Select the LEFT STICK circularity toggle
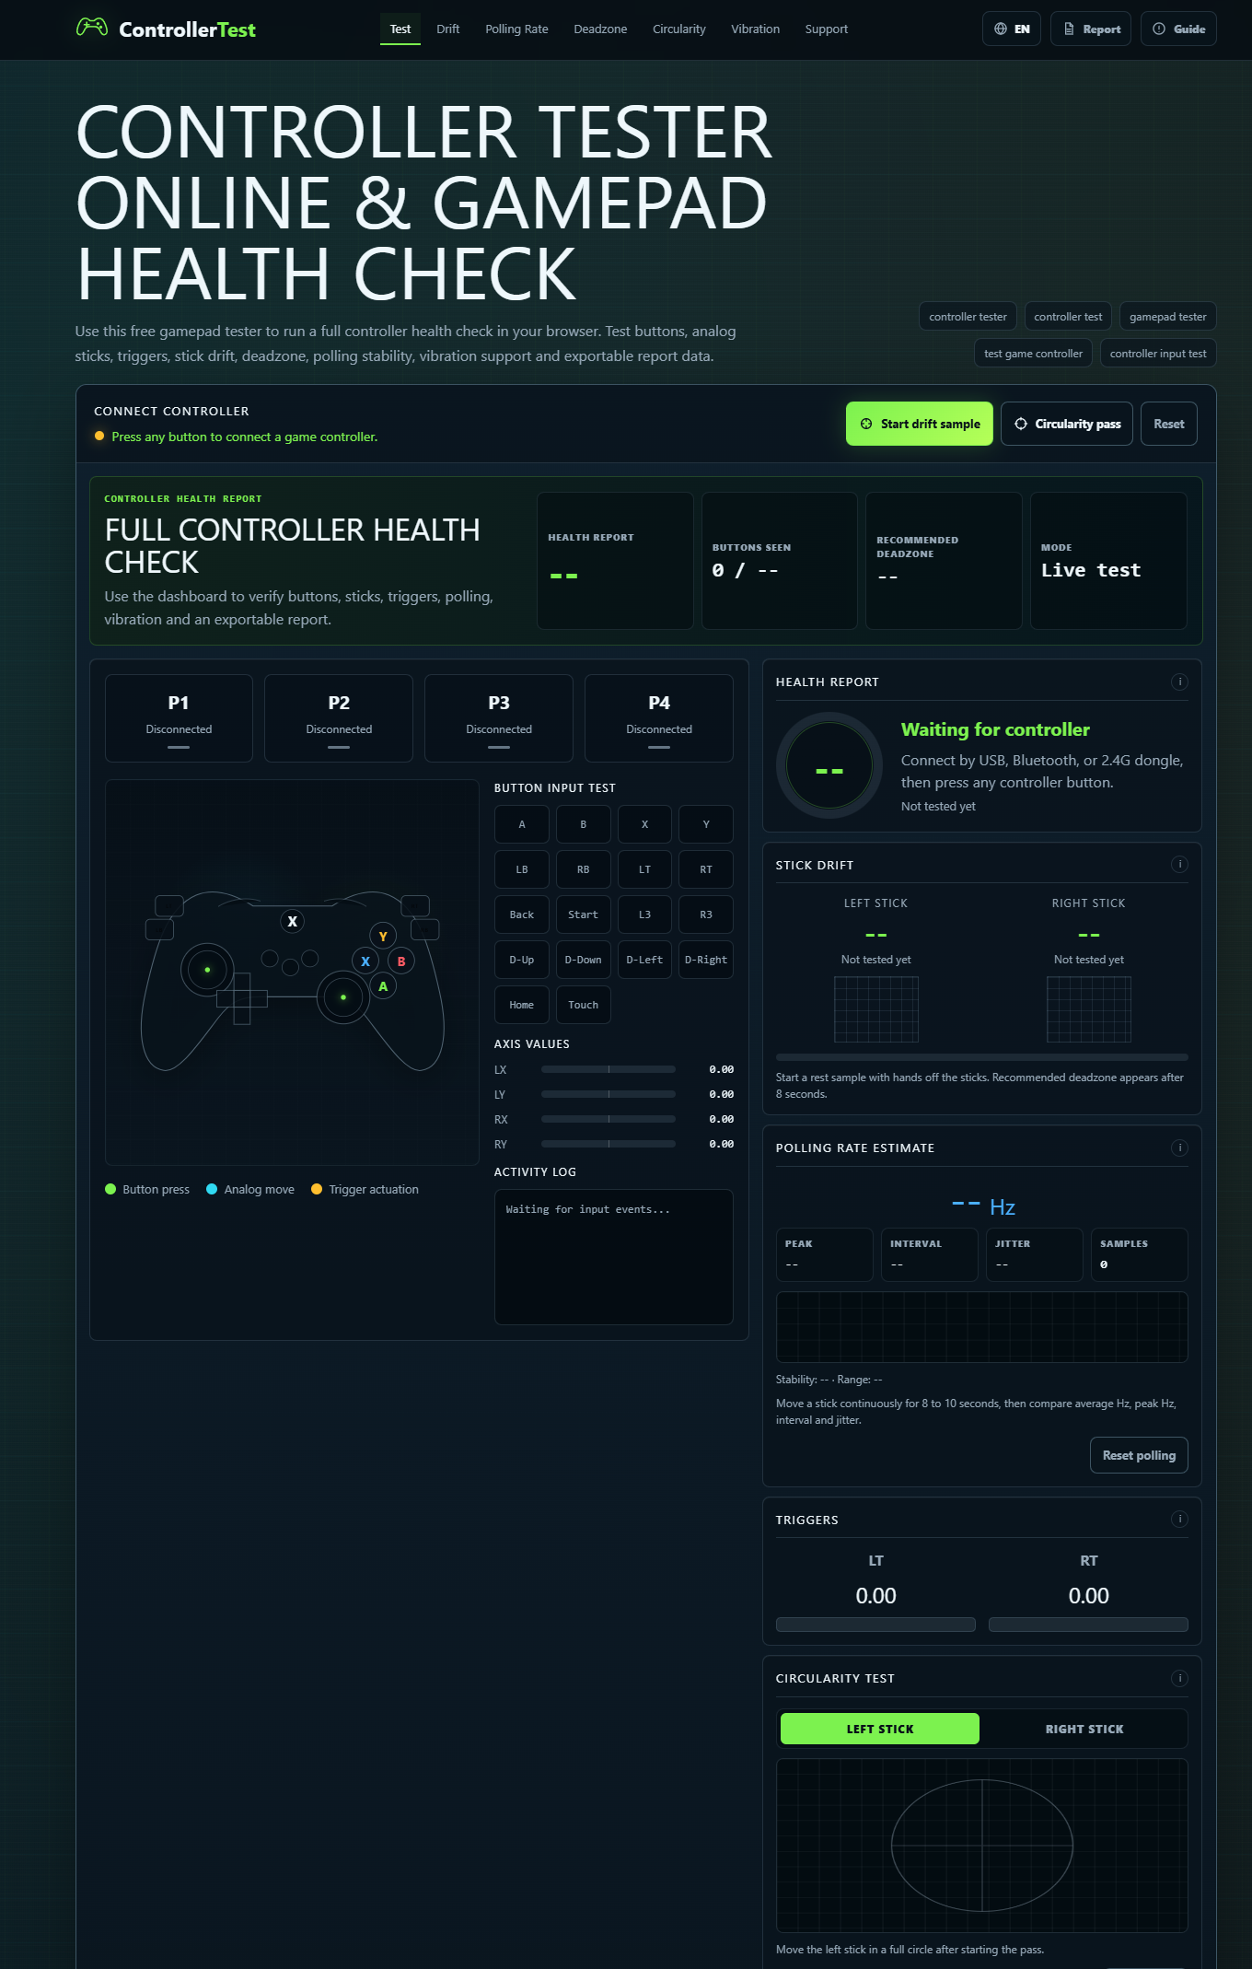Viewport: 1252px width, 1969px height. click(880, 1729)
